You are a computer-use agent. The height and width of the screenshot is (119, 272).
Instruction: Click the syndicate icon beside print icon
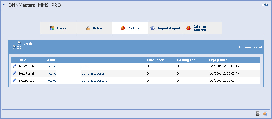(x=265, y=114)
